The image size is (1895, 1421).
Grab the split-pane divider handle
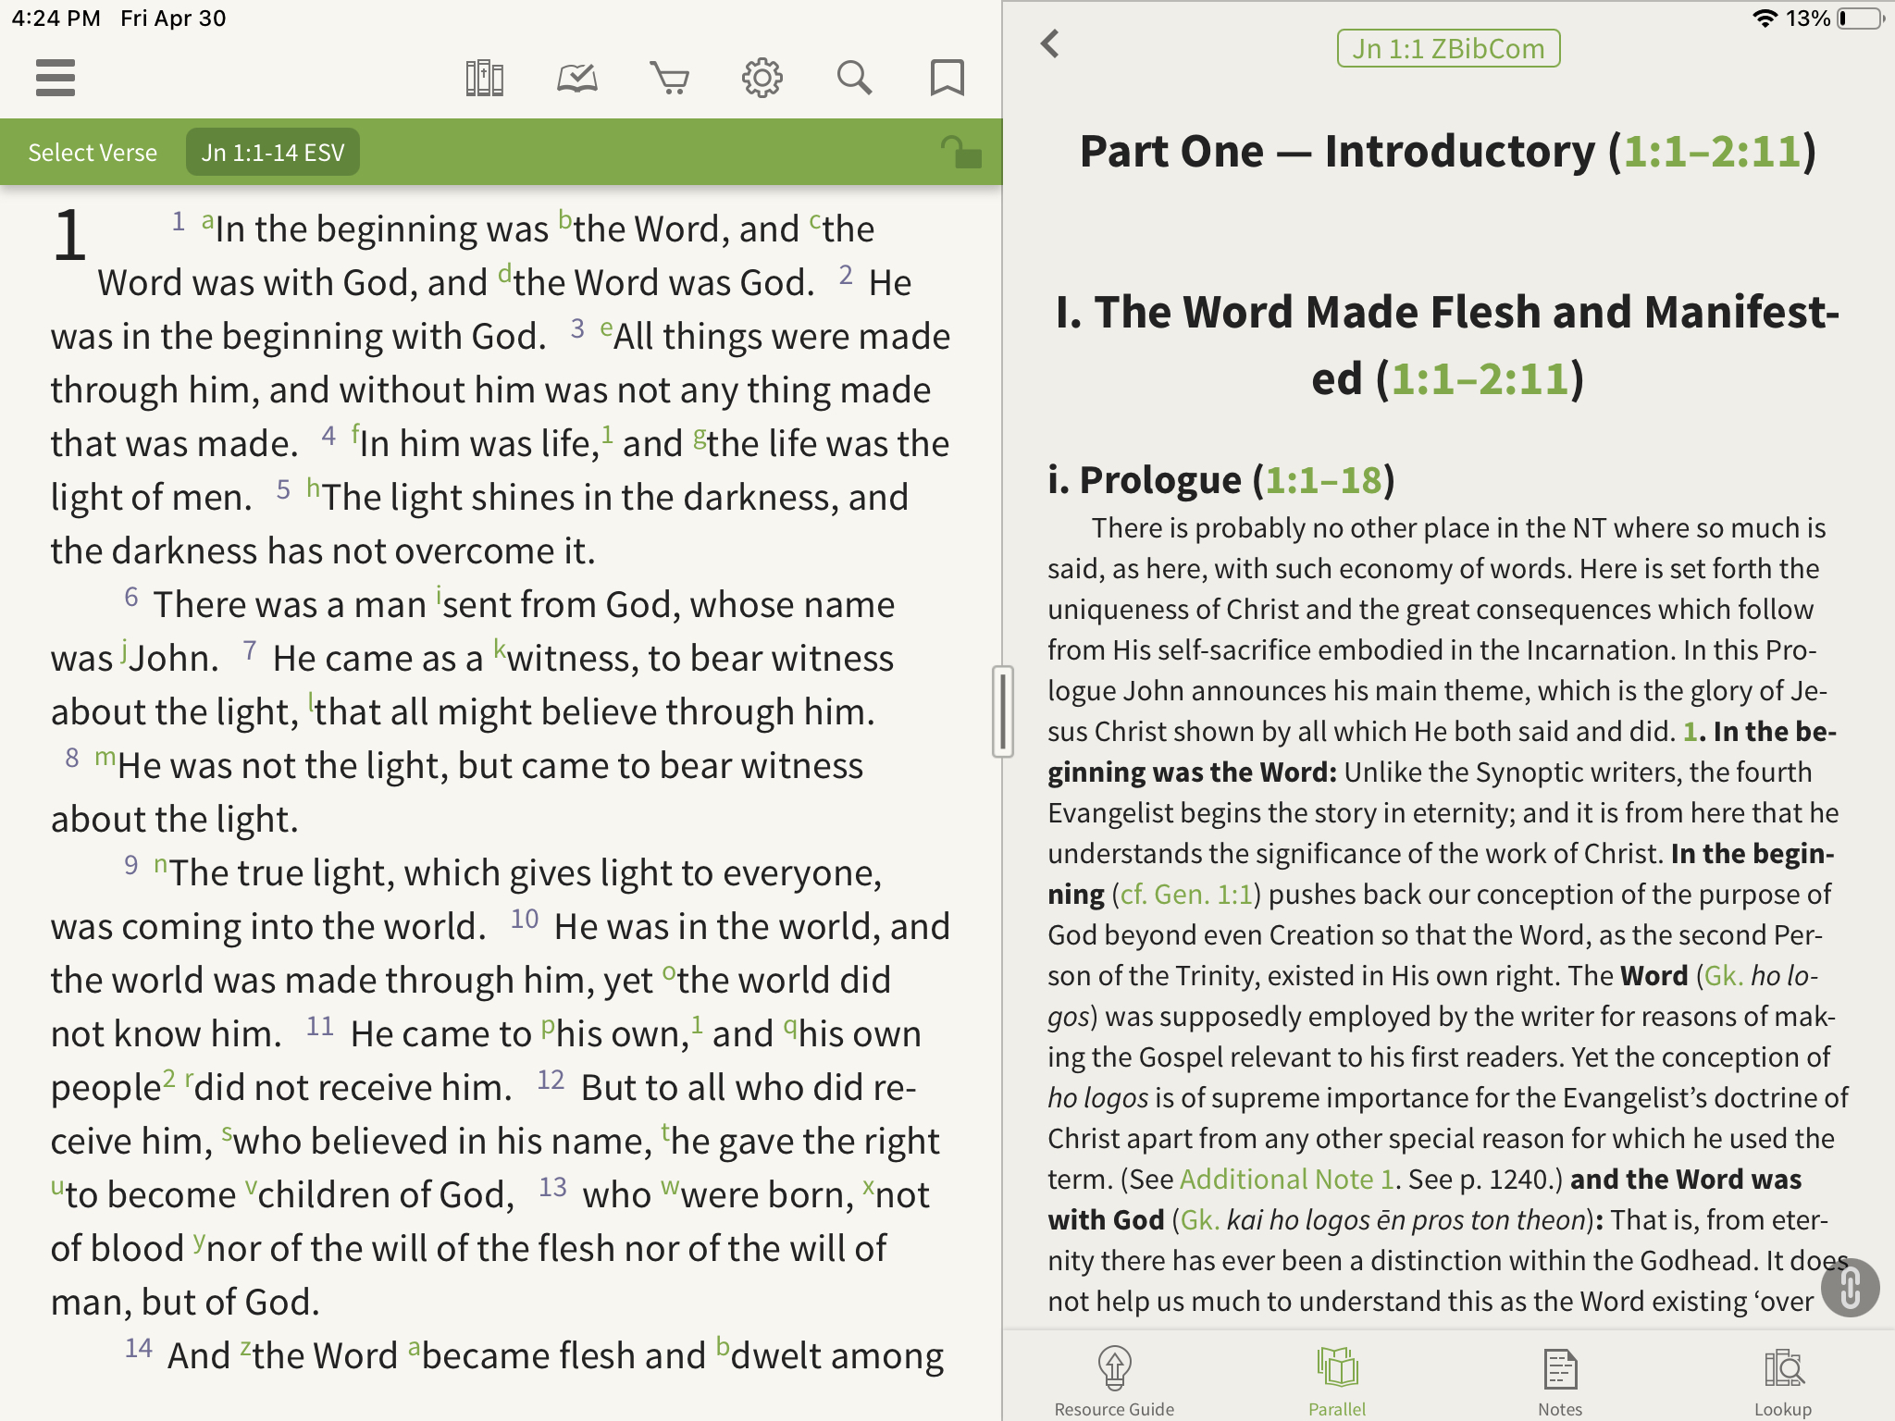pyautogui.click(x=1002, y=710)
